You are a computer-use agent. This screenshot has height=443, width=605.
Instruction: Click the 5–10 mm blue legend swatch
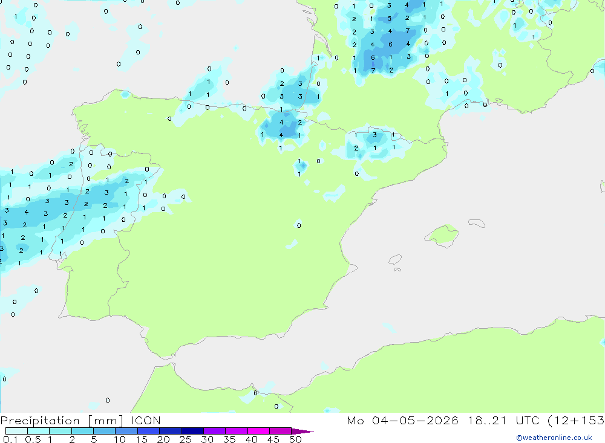coord(104,431)
